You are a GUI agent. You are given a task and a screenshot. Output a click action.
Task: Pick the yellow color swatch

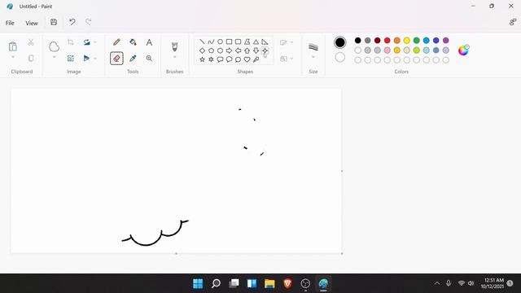[407, 41]
